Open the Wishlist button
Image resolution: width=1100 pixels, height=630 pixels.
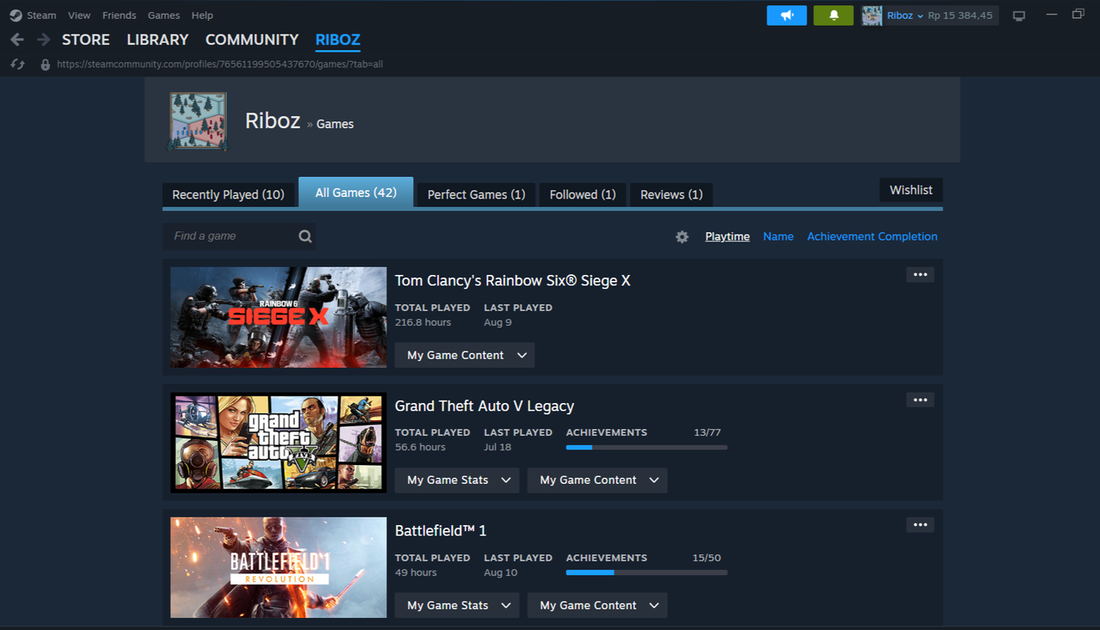pos(911,190)
